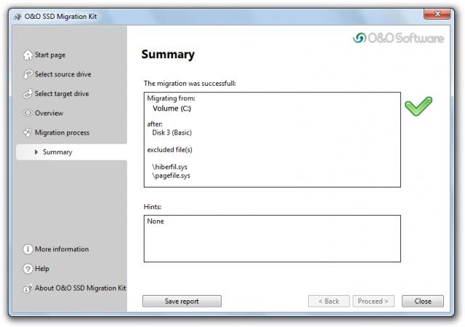Viewport: 465px width, 327px height.
Task: Click the Select target drive icon
Action: [28, 94]
